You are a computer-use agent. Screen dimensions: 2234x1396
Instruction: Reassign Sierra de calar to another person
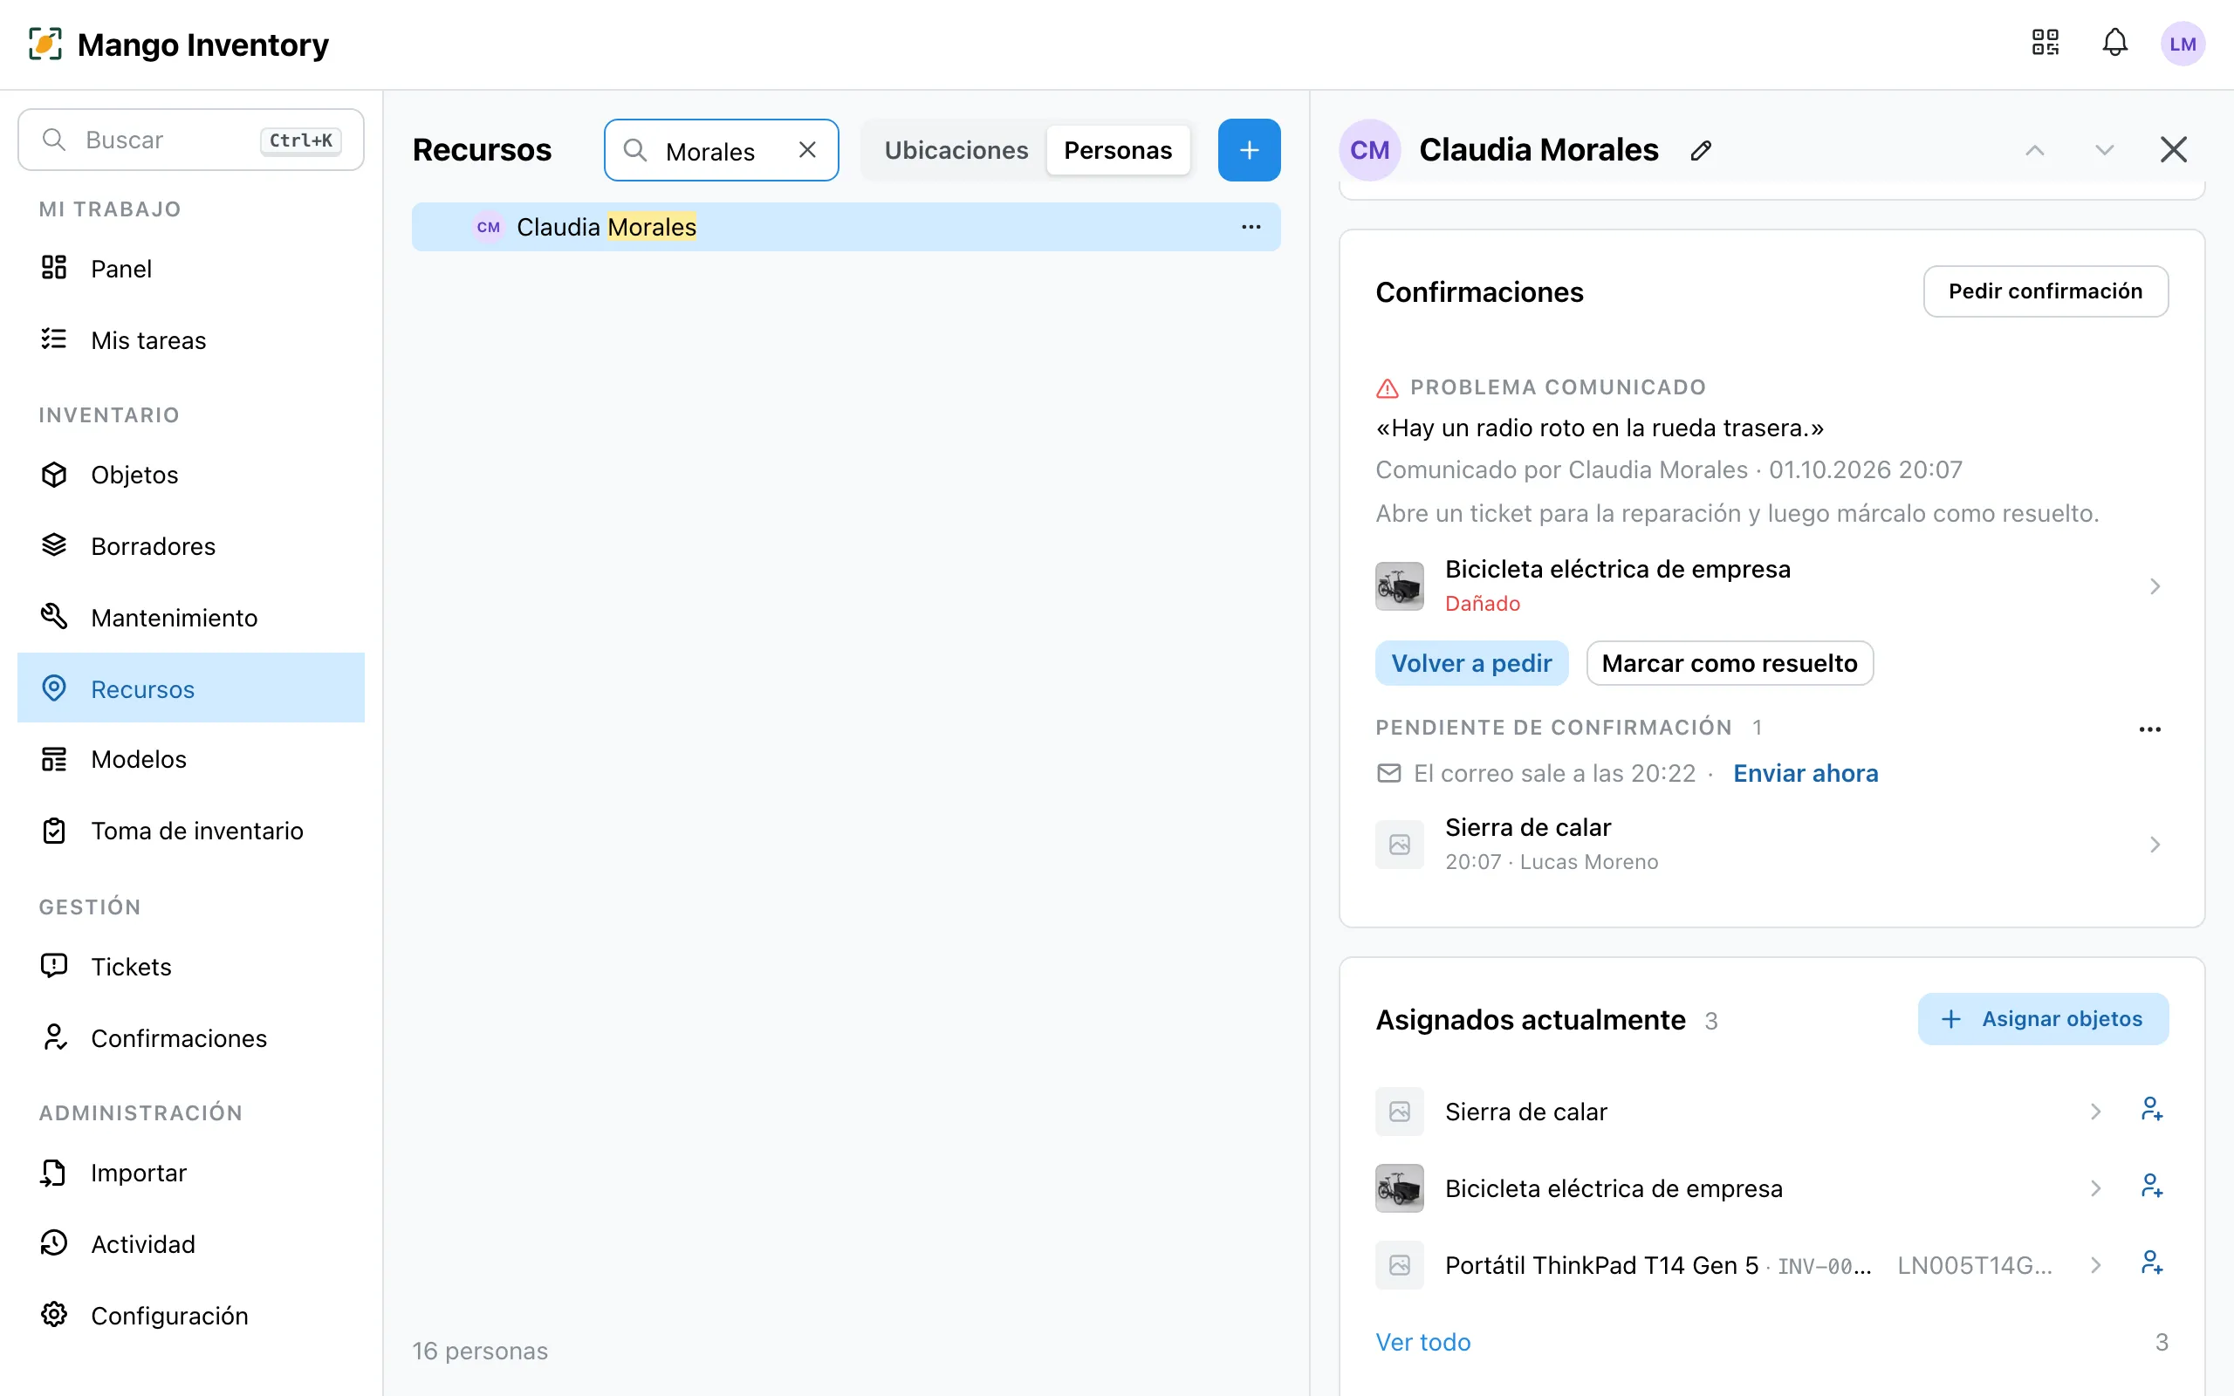pos(2152,1111)
